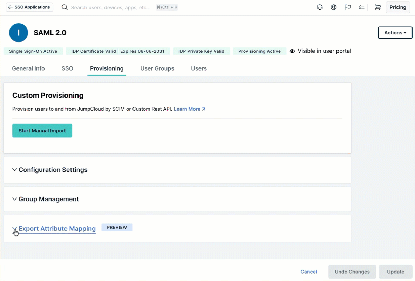Image resolution: width=415 pixels, height=281 pixels.
Task: Click the Pricing button
Action: pos(398,7)
